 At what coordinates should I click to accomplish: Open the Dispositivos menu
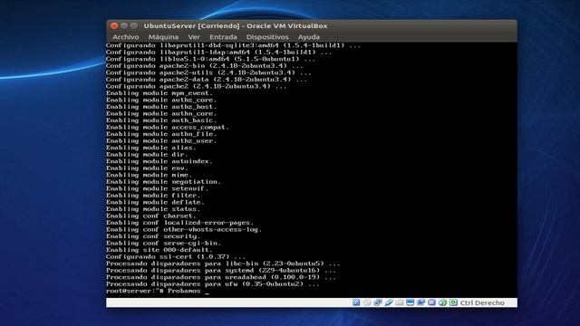click(267, 37)
